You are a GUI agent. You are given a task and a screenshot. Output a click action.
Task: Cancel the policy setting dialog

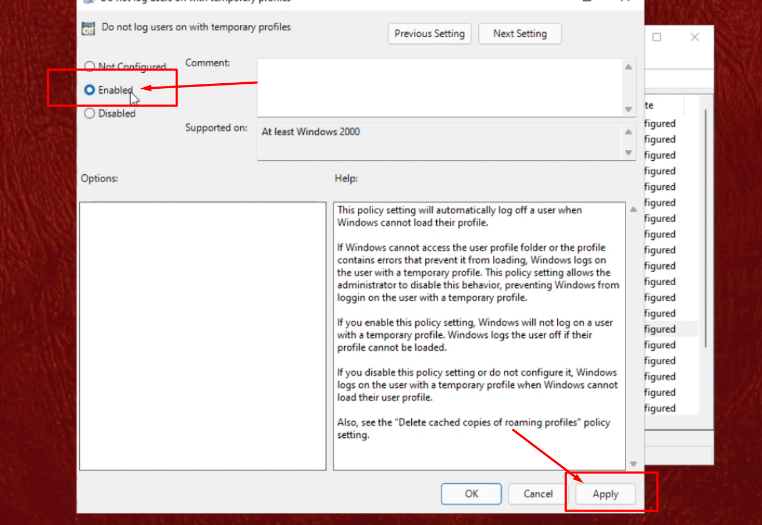[x=538, y=494]
